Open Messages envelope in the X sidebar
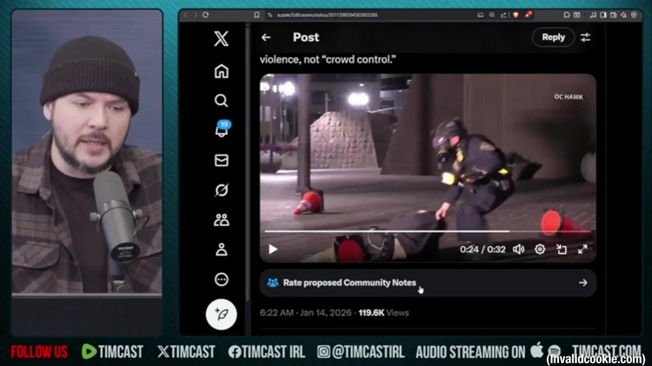Image resolution: width=652 pixels, height=366 pixels. [x=221, y=160]
